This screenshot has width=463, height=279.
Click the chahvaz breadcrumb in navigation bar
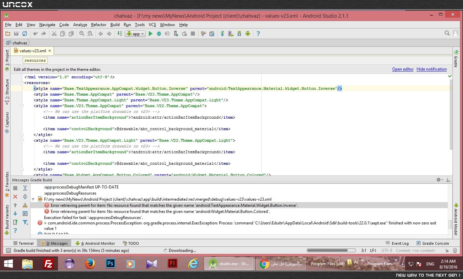(17, 43)
